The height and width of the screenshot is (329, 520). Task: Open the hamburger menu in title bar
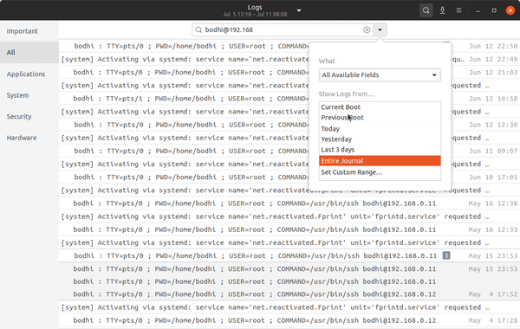pos(458,10)
